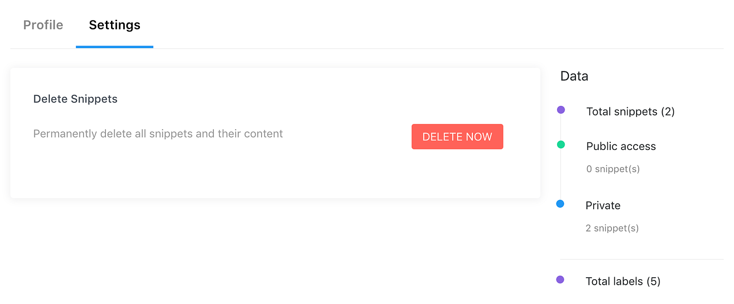Click the Private timeline entry

click(603, 206)
